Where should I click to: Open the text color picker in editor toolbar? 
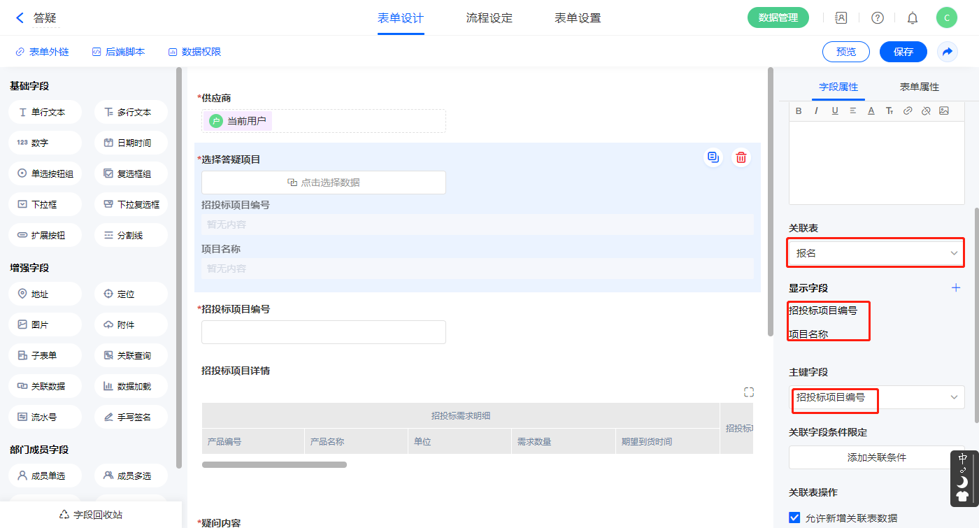(x=871, y=110)
